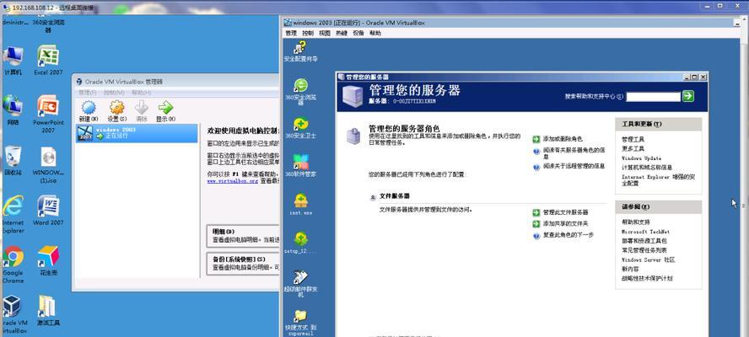Open 新内容 link under 请参阅
Viewport: 749px width, 337px height.
pos(630,269)
